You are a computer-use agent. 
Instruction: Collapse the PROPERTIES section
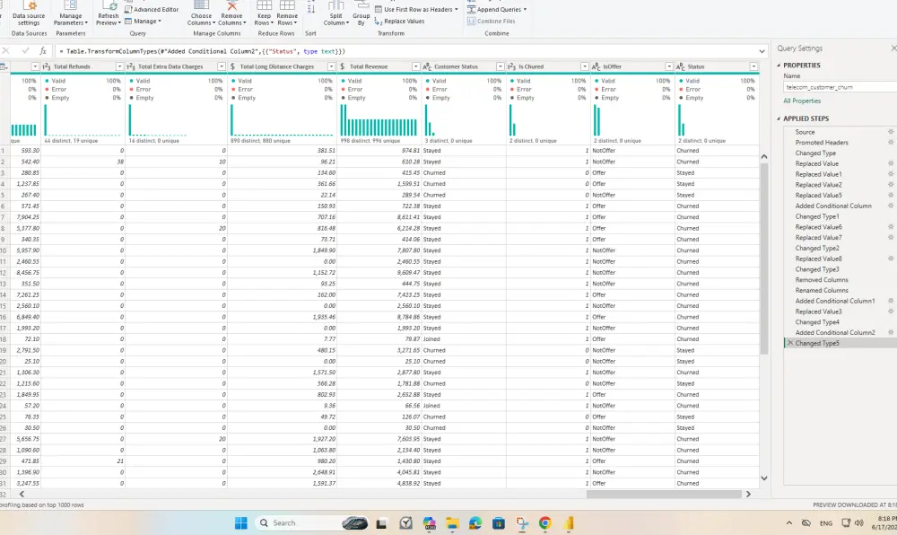(x=779, y=66)
